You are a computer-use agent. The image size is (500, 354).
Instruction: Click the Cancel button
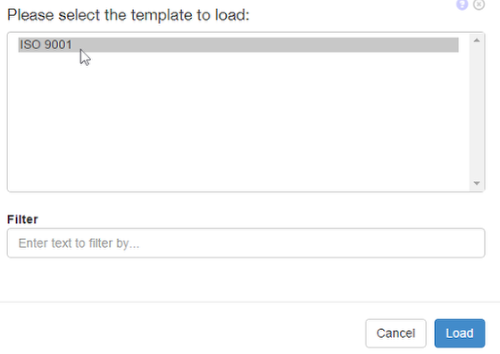point(396,333)
